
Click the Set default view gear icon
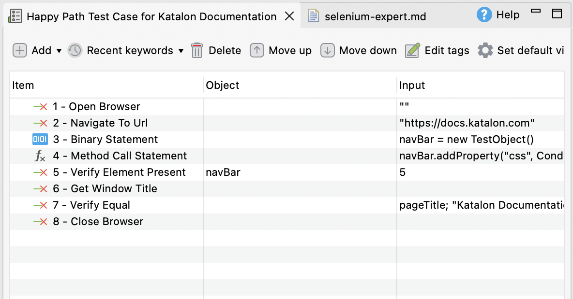click(x=484, y=50)
